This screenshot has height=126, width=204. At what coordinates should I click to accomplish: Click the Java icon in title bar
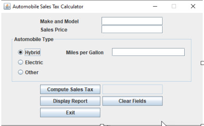pos(7,6)
